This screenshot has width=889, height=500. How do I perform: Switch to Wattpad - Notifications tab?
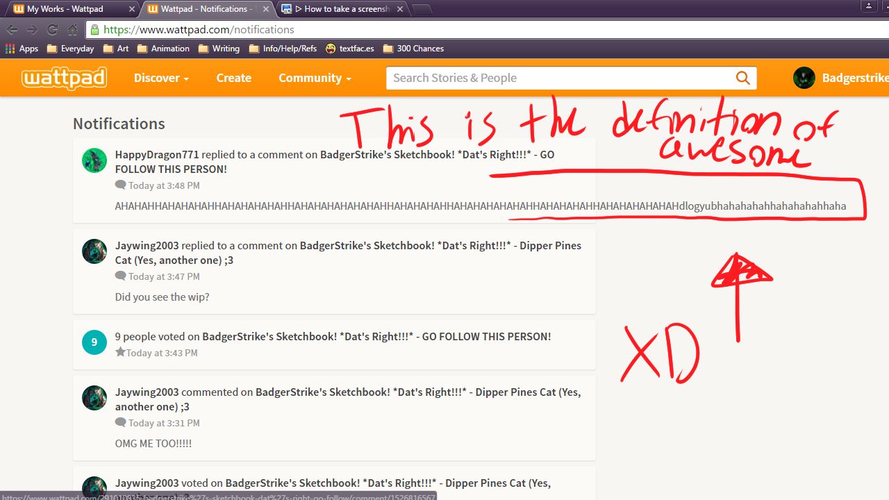click(207, 9)
